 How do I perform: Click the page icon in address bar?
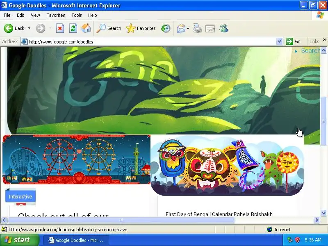click(x=25, y=42)
